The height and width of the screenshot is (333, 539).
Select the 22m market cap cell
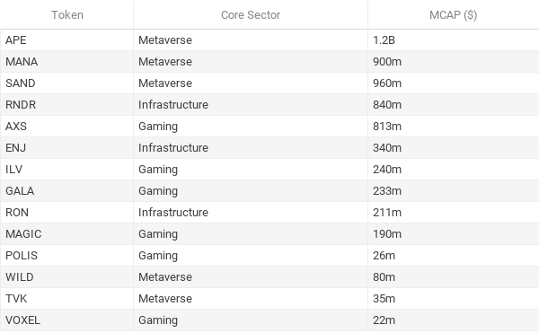(x=454, y=320)
